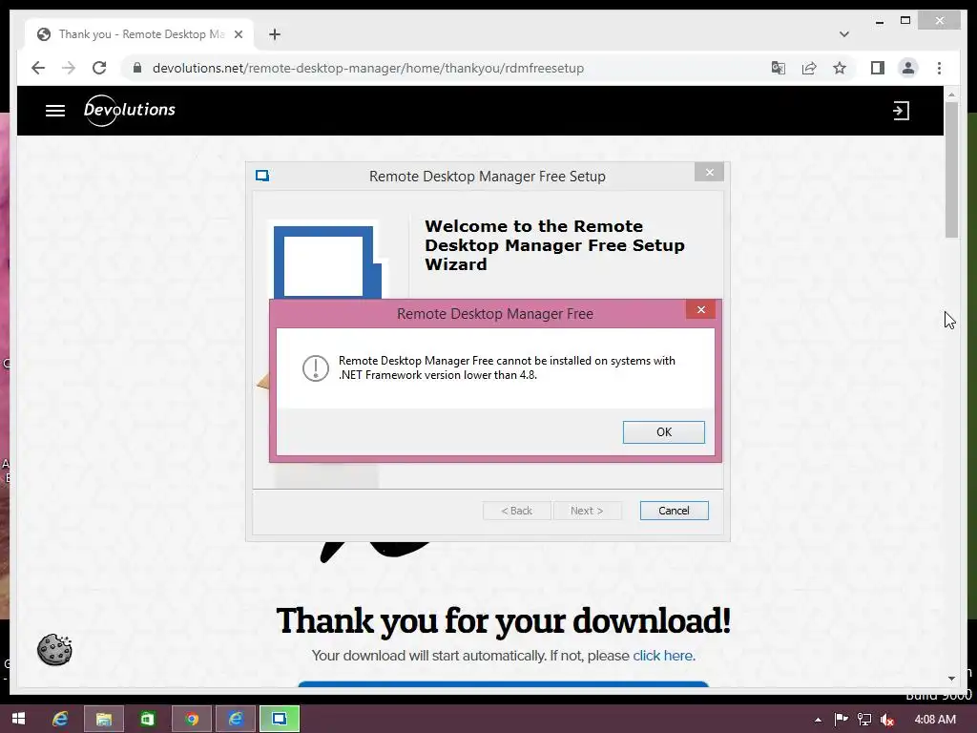Click the address bar URL

(368, 68)
